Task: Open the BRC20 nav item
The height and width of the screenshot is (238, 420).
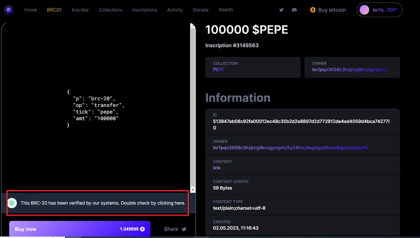Action: click(x=54, y=10)
